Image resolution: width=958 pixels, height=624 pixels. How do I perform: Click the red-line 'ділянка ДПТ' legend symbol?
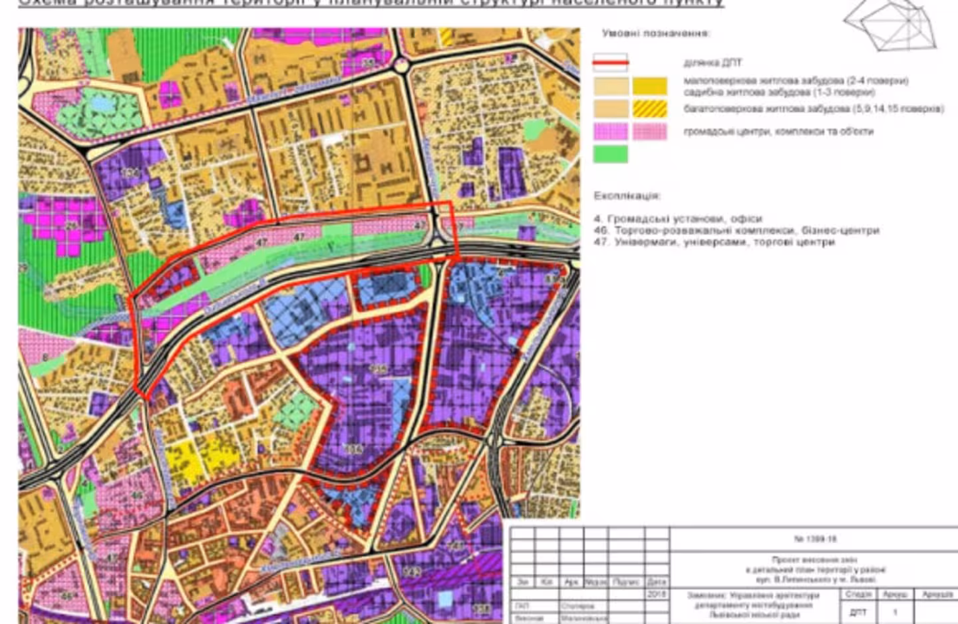[x=610, y=63]
